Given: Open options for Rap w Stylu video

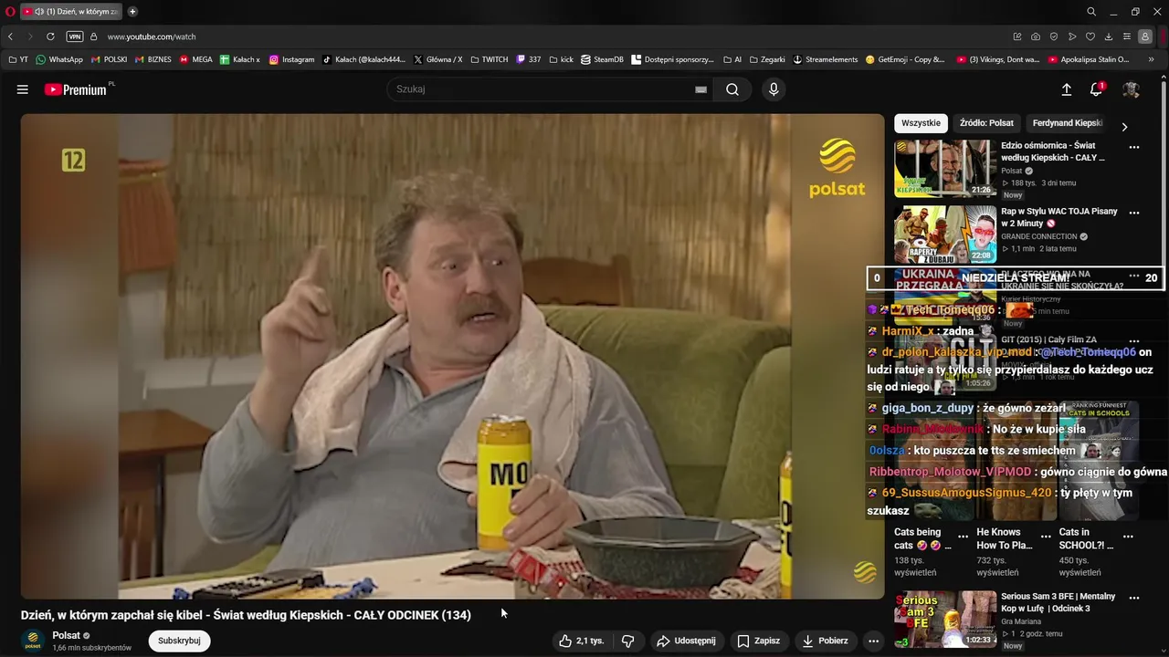Looking at the screenshot, I should (x=1134, y=213).
